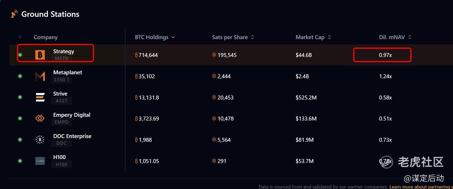Toggle the green status dot for Strategy
Screen dimensions: 453x189
tap(20, 55)
